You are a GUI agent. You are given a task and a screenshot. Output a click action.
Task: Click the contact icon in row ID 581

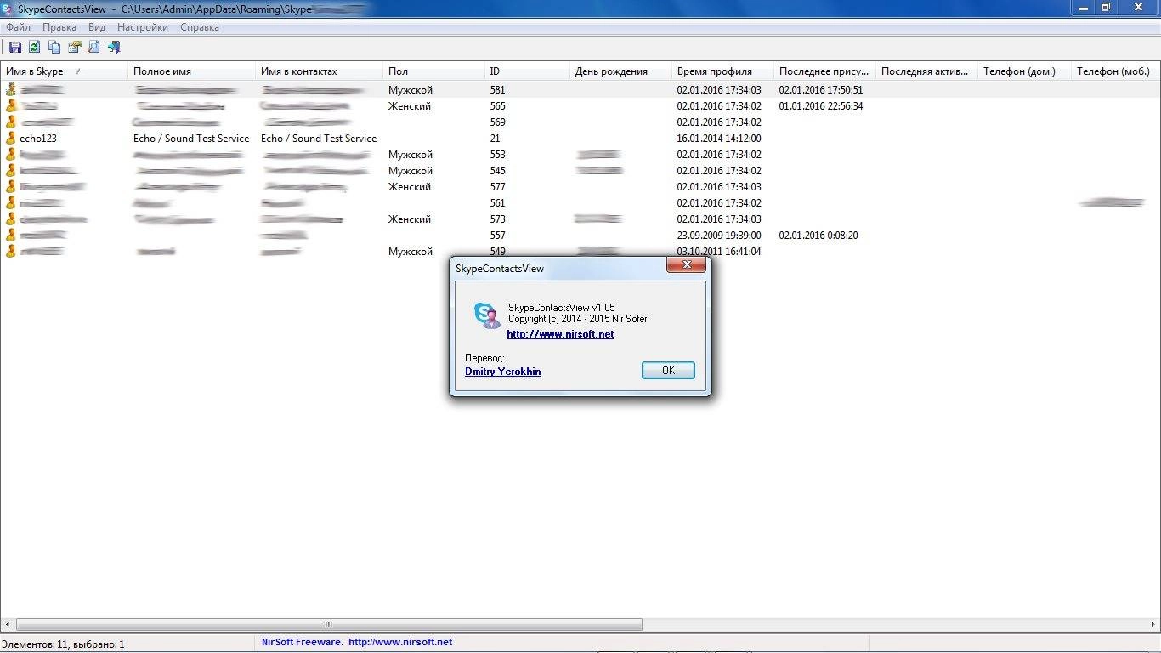point(11,89)
